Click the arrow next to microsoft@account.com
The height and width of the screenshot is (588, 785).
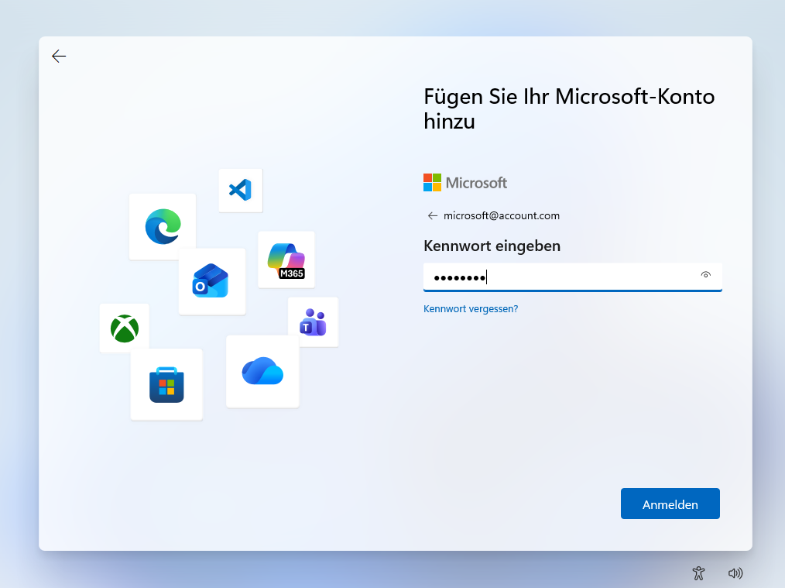[433, 215]
